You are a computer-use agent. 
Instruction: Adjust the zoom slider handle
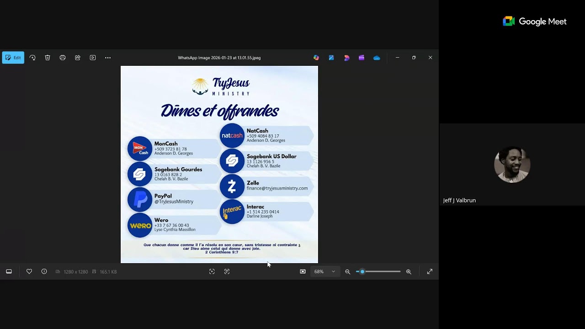(x=362, y=271)
